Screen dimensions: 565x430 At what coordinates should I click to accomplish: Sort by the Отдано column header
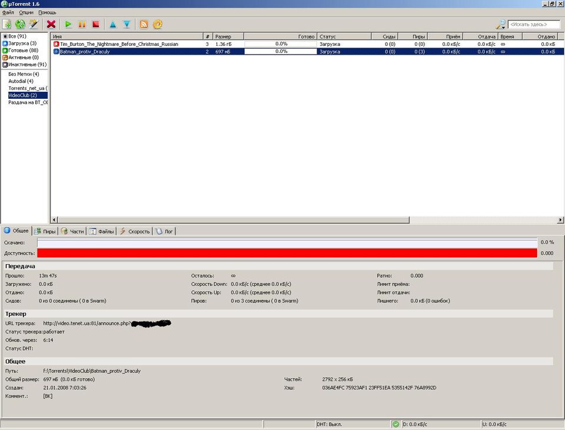[x=540, y=36]
